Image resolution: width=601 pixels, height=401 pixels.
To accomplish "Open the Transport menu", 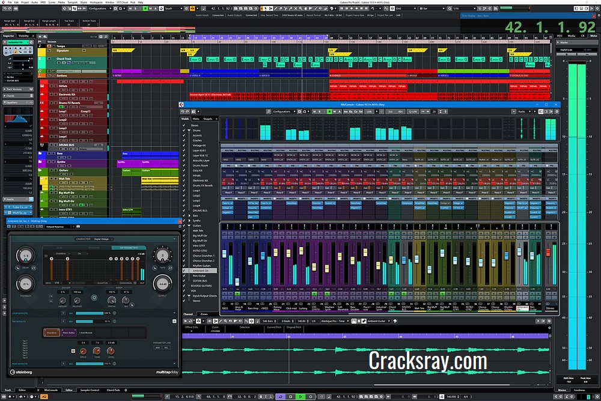I will (72, 2).
